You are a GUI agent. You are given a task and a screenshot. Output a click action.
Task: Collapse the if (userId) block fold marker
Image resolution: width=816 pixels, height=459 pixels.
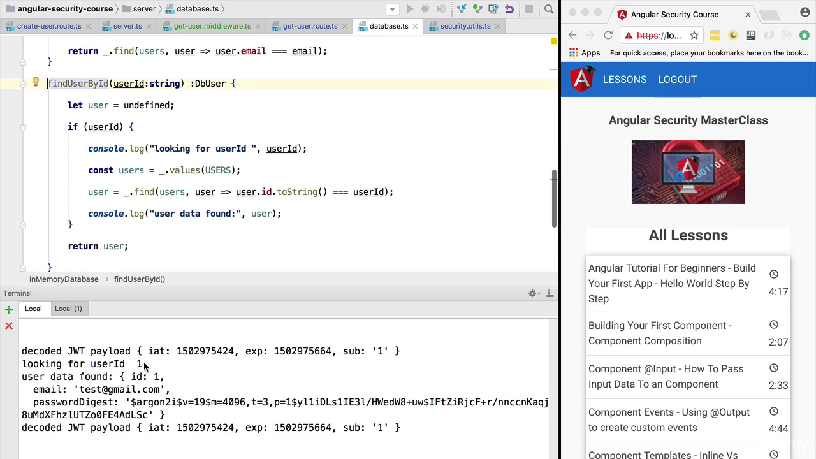tap(23, 127)
